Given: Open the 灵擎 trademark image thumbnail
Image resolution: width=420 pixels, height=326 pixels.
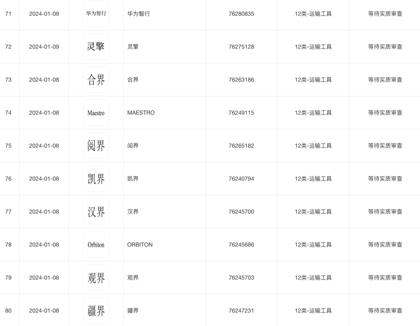Looking at the screenshot, I should 96,47.
